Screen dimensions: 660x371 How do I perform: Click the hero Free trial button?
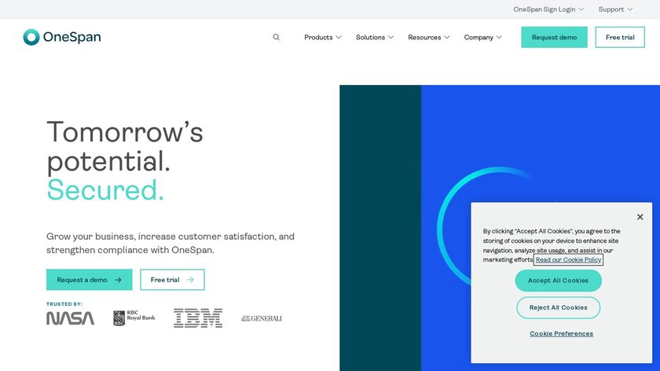click(x=172, y=280)
